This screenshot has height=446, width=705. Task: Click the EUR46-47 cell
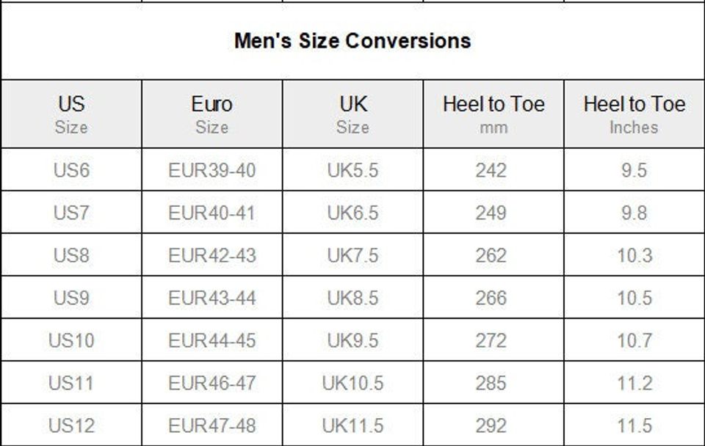pos(211,383)
